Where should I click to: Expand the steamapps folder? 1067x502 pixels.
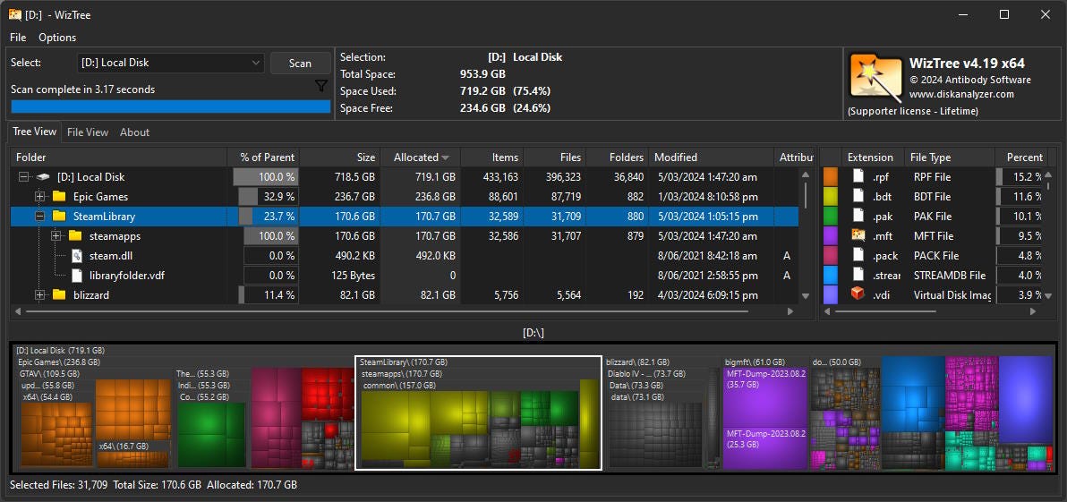click(x=56, y=236)
